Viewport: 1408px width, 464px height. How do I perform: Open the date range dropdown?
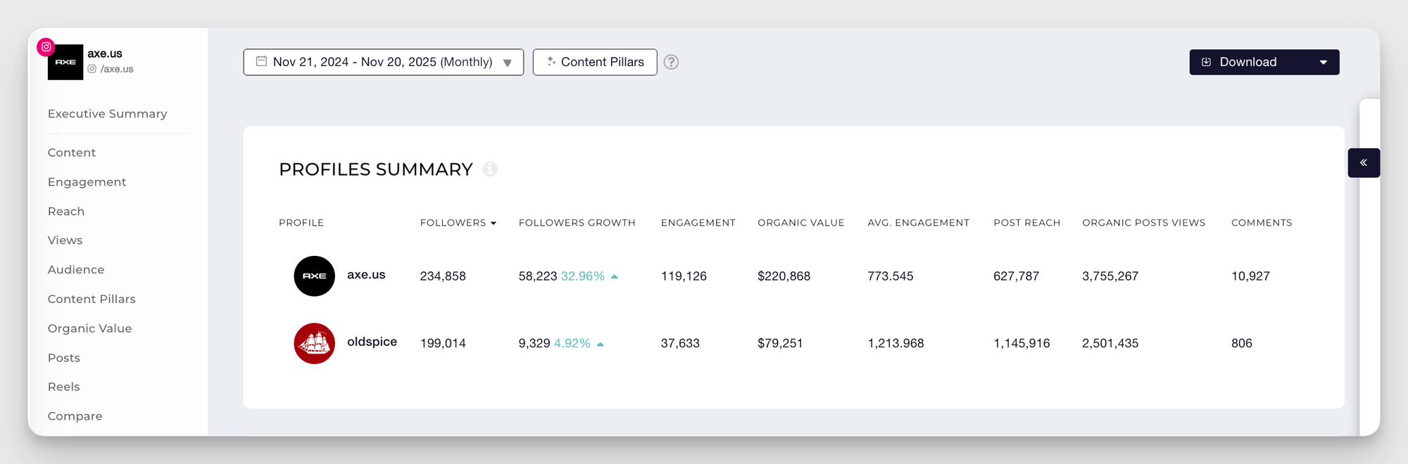pyautogui.click(x=507, y=63)
